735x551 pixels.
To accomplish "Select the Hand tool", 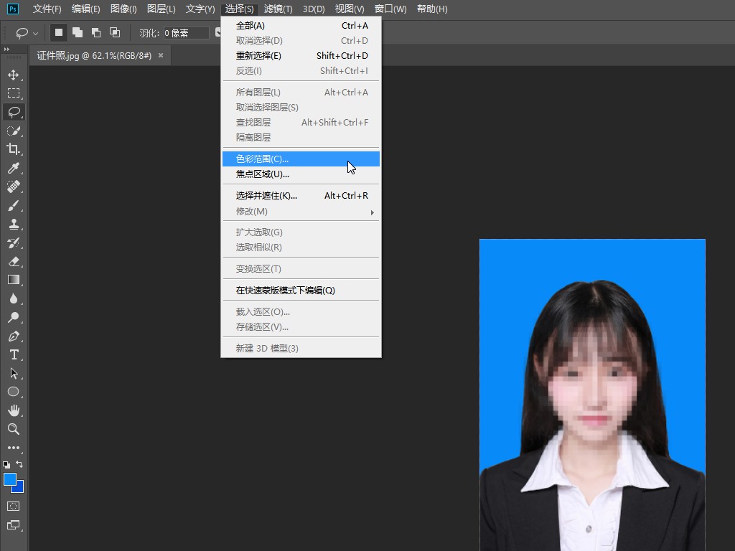I will point(13,410).
